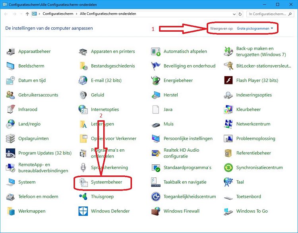298x233 pixels.
Task: Click the search magnifier icon
Action: 290,14
